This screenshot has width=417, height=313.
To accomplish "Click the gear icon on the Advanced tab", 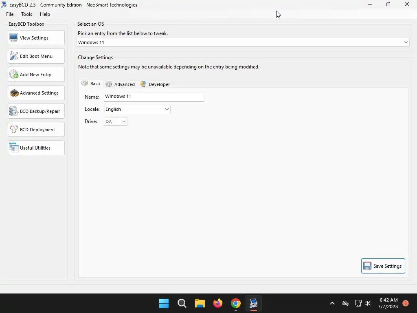I will click(x=109, y=84).
